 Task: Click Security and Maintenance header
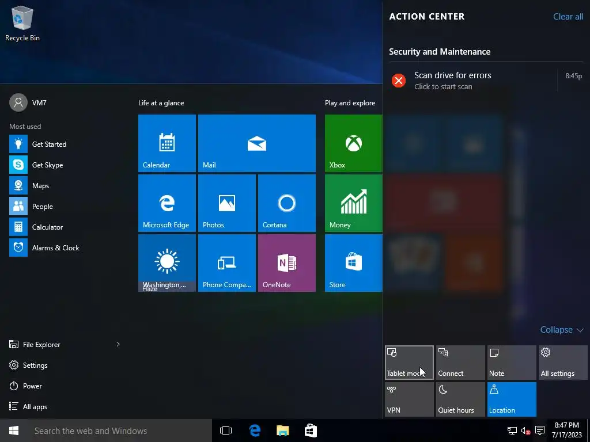[x=440, y=51]
